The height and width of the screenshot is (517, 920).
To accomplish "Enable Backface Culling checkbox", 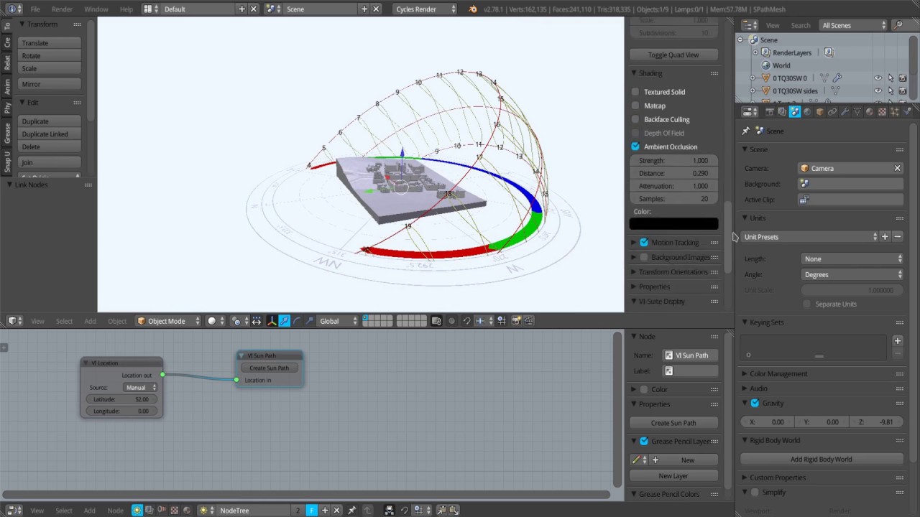I will coord(635,119).
